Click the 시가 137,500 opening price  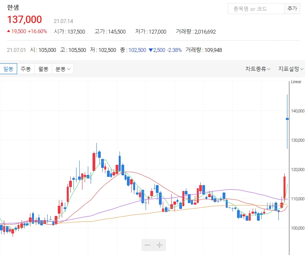click(70, 32)
